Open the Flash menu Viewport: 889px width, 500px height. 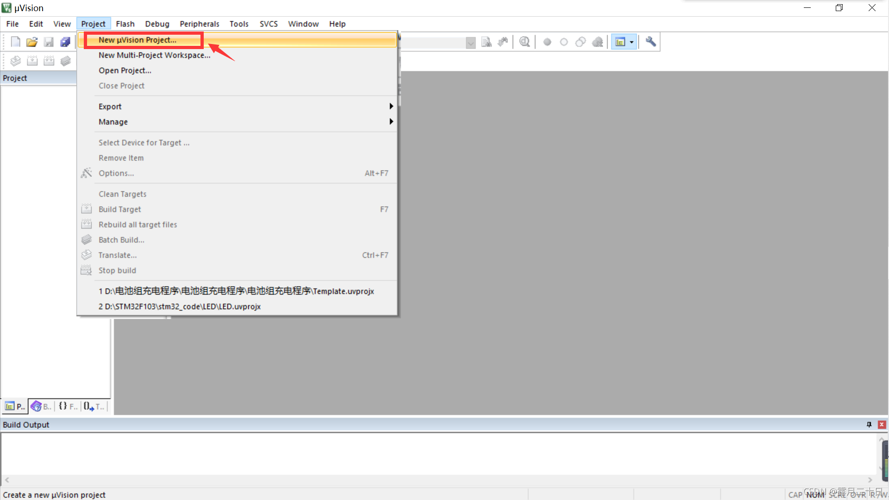pyautogui.click(x=125, y=24)
